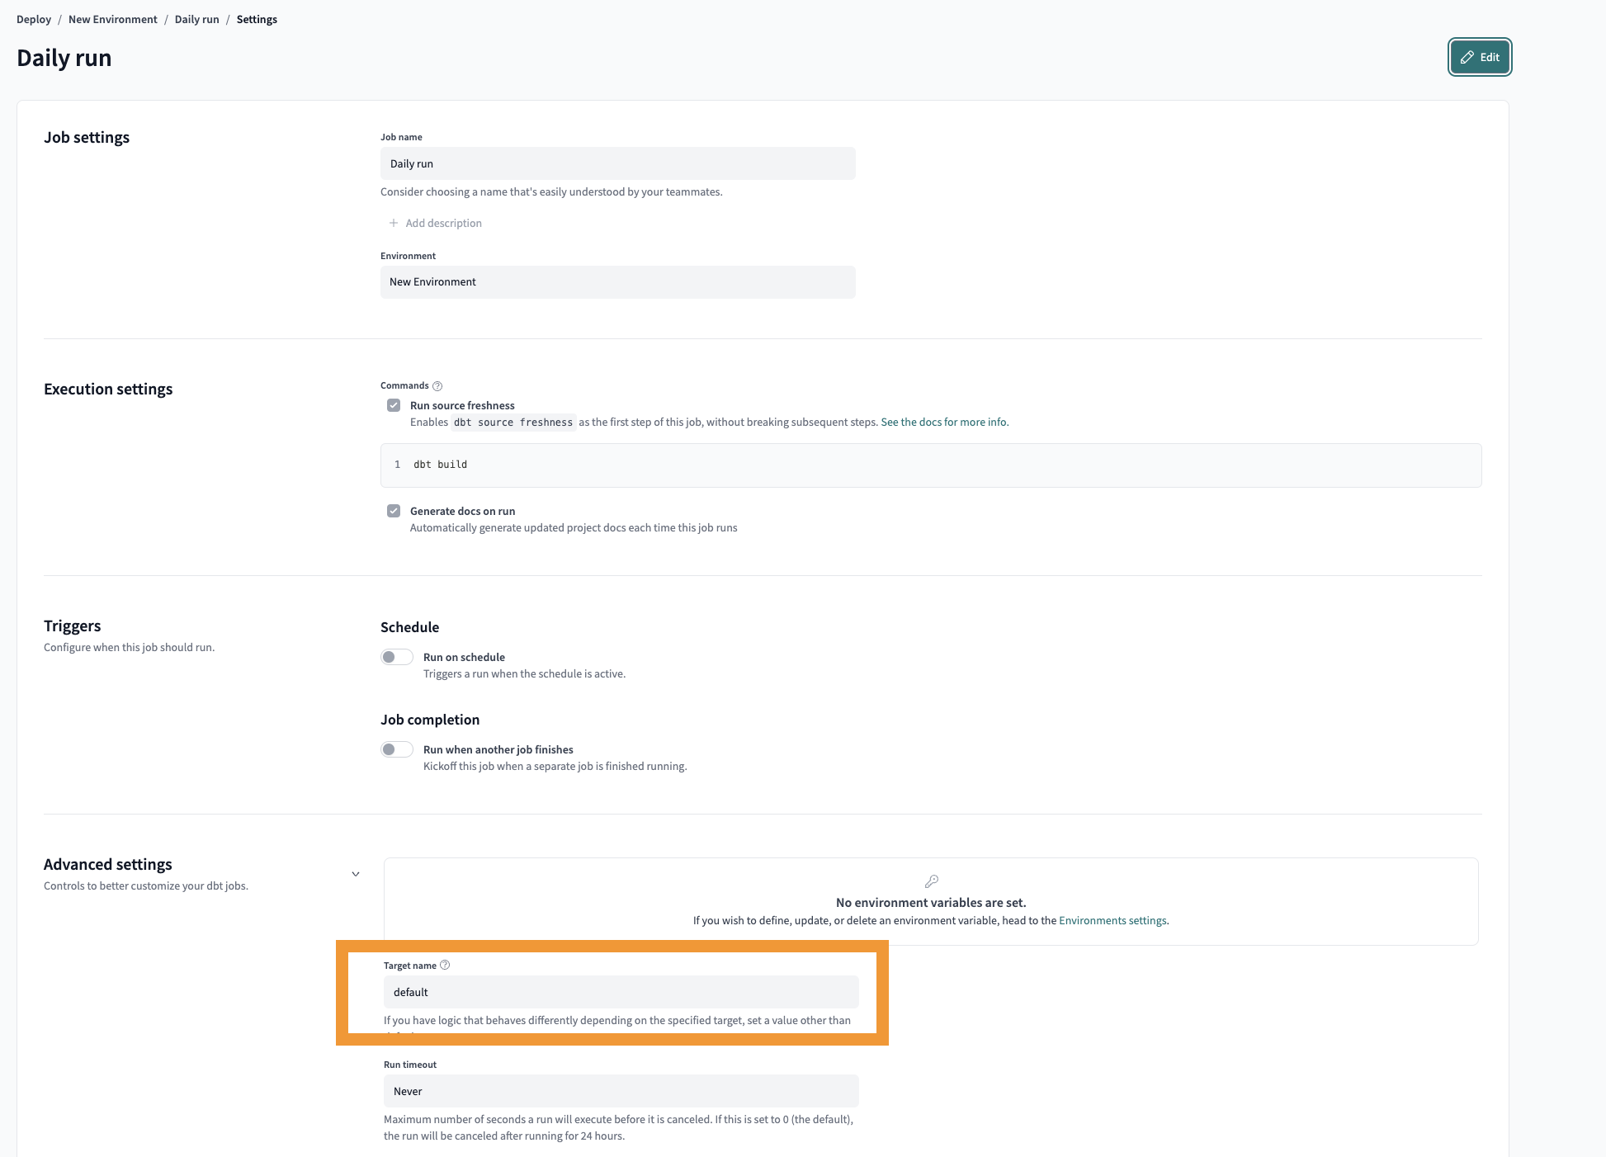Viewport: 1606px width, 1157px height.
Task: Click the Edit pencil icon
Action: pyautogui.click(x=1467, y=57)
